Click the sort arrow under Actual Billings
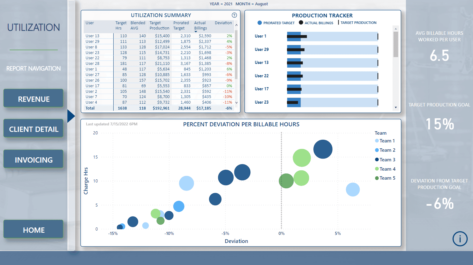The height and width of the screenshot is (265, 473). coord(196,32)
